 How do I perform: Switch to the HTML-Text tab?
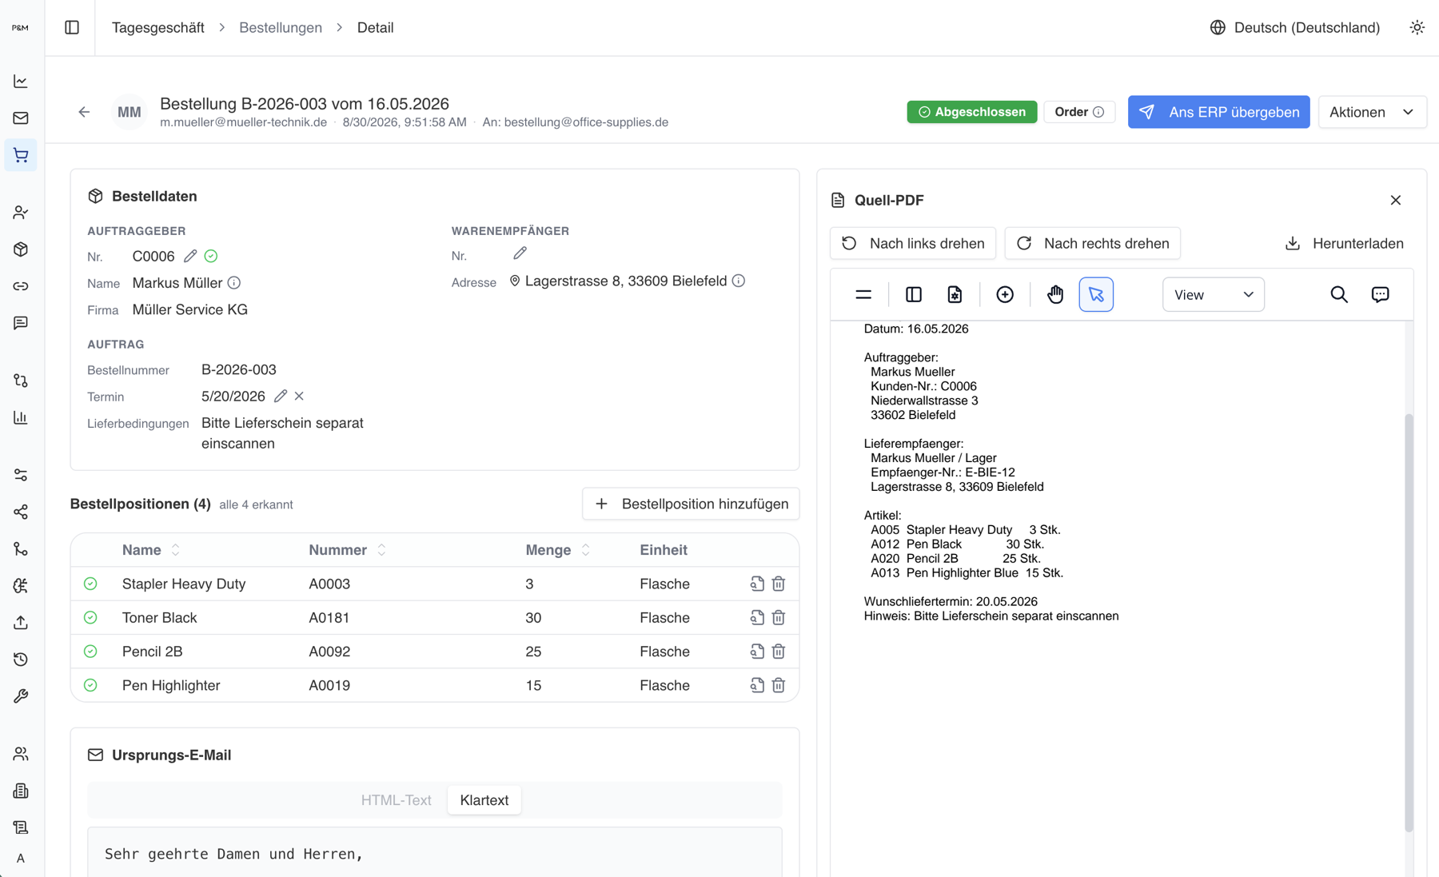[x=396, y=800]
